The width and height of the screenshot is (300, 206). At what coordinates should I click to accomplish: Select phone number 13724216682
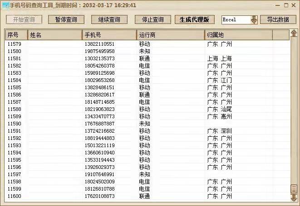99,131
